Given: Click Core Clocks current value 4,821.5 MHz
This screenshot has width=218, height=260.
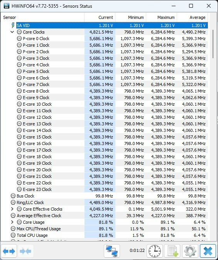Looking at the screenshot, I should (x=101, y=32).
